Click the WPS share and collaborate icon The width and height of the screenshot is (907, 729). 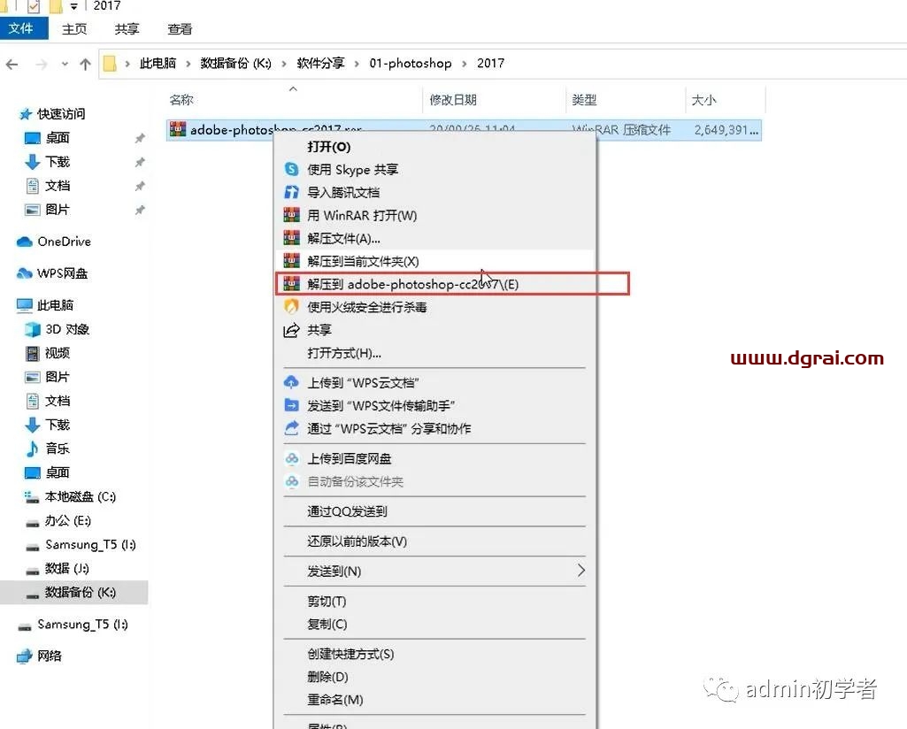tap(291, 428)
